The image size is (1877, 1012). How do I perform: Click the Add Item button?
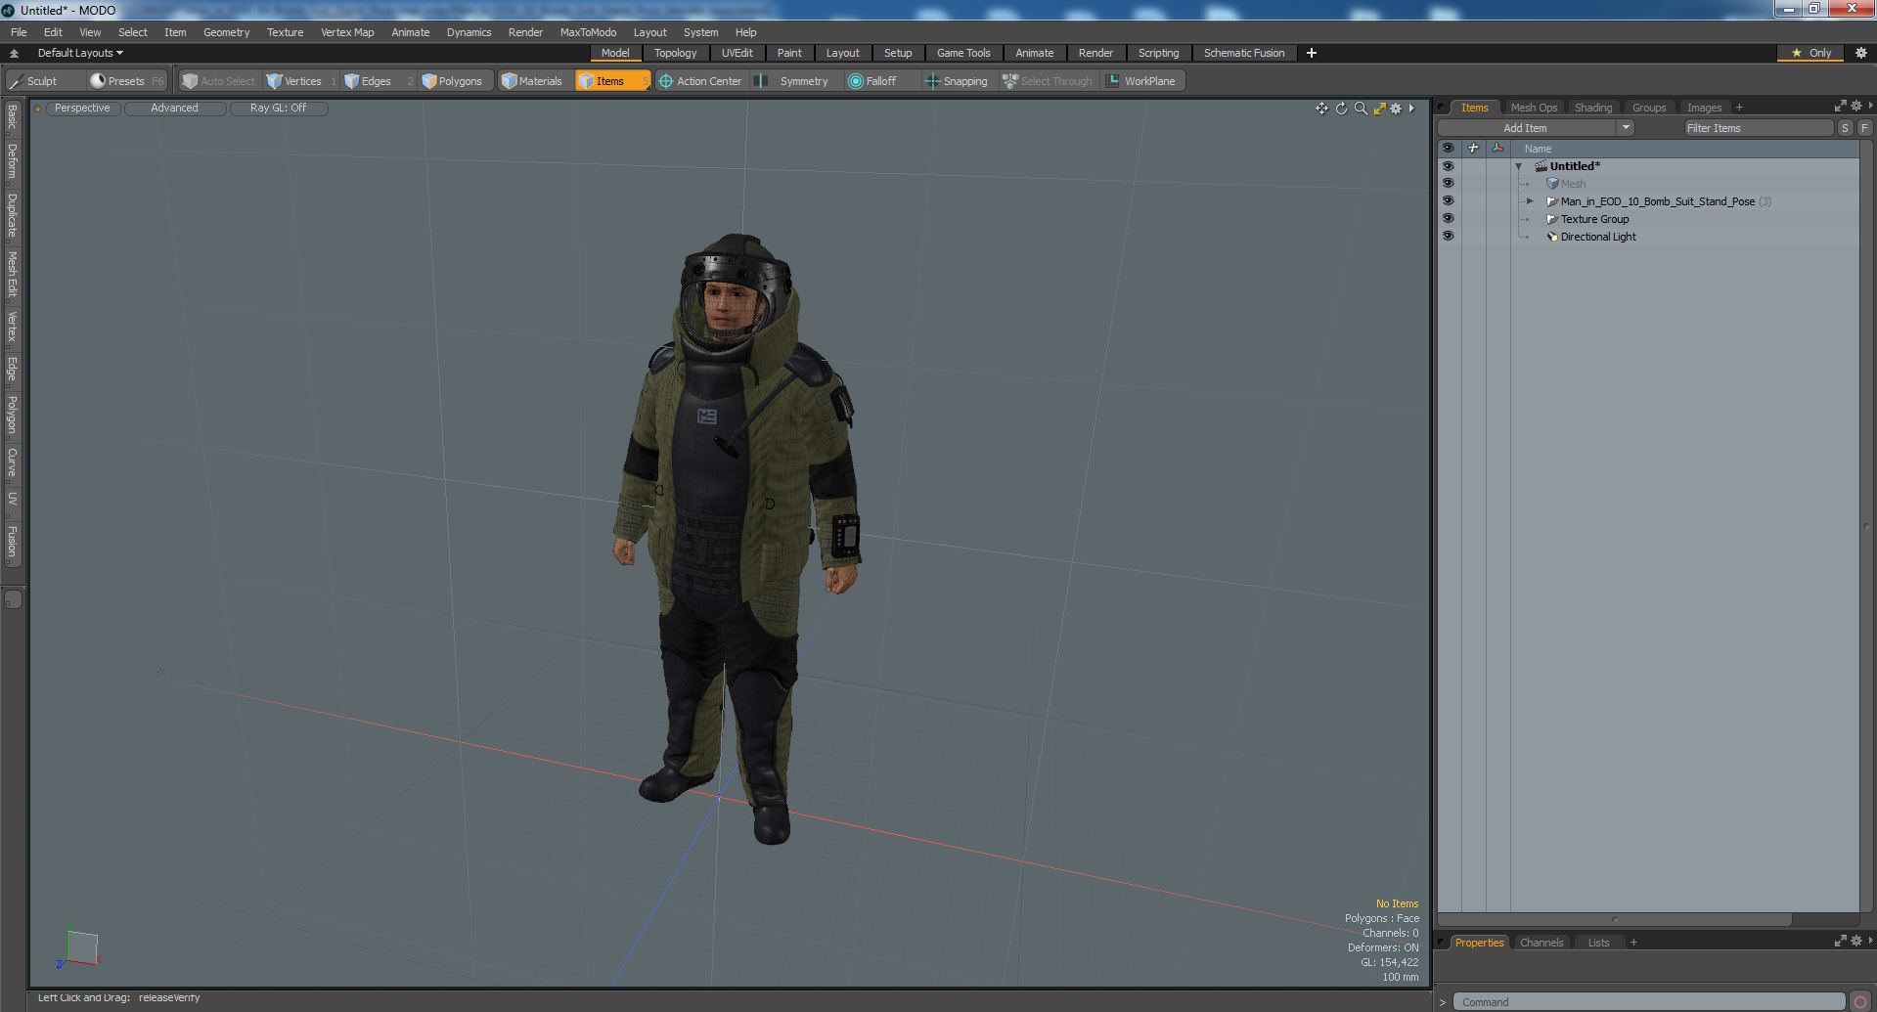coord(1525,128)
